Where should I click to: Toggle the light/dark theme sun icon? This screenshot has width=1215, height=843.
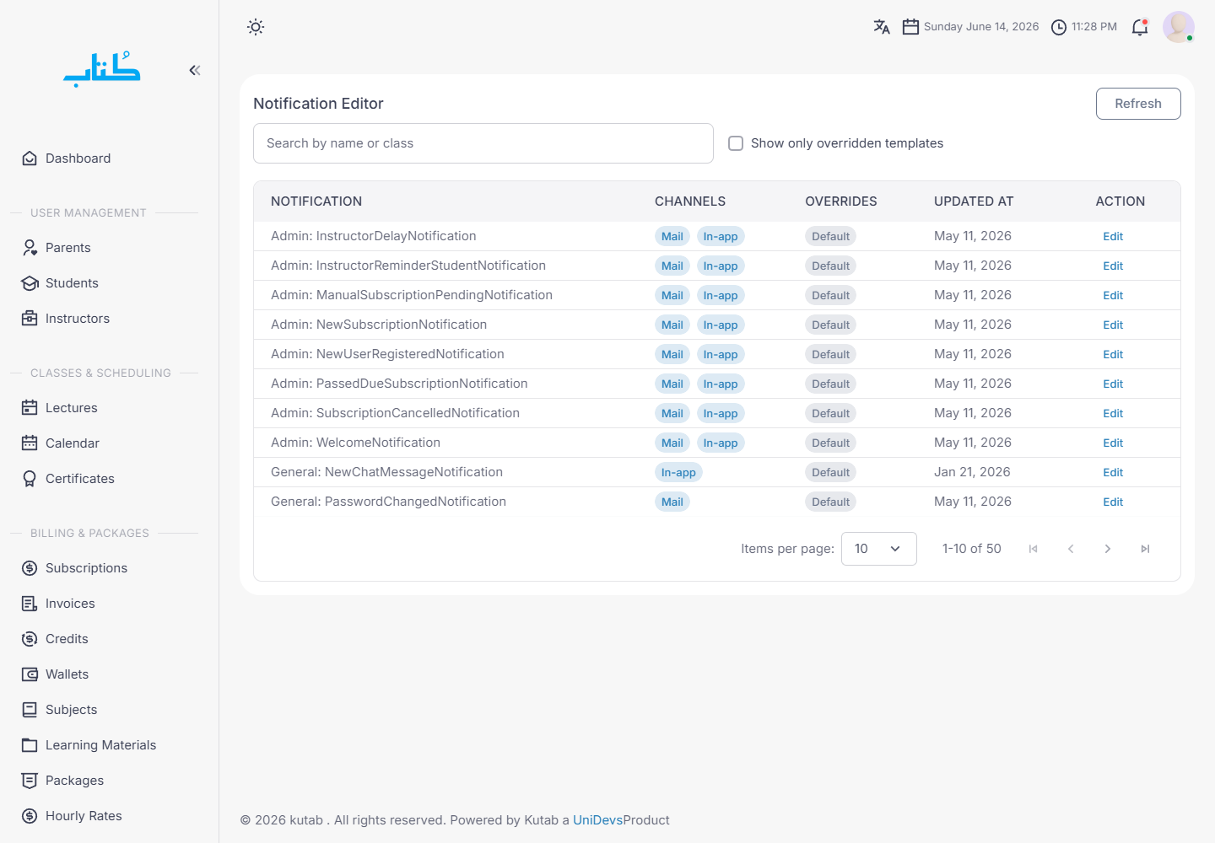pyautogui.click(x=256, y=27)
